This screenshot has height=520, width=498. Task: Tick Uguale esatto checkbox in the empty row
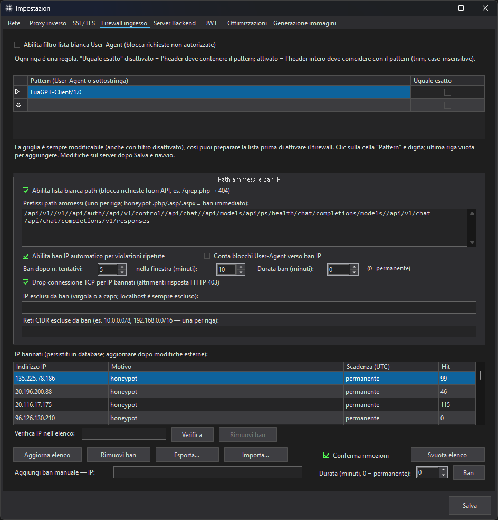pos(447,106)
